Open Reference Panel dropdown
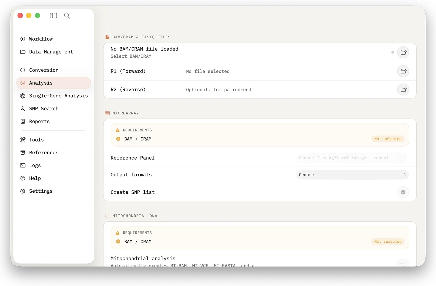Viewport: 436px width, 286px height. tap(352, 158)
